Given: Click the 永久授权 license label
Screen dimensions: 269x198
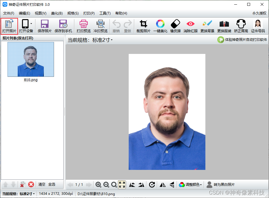Looking at the screenshot, I should tap(259, 13).
